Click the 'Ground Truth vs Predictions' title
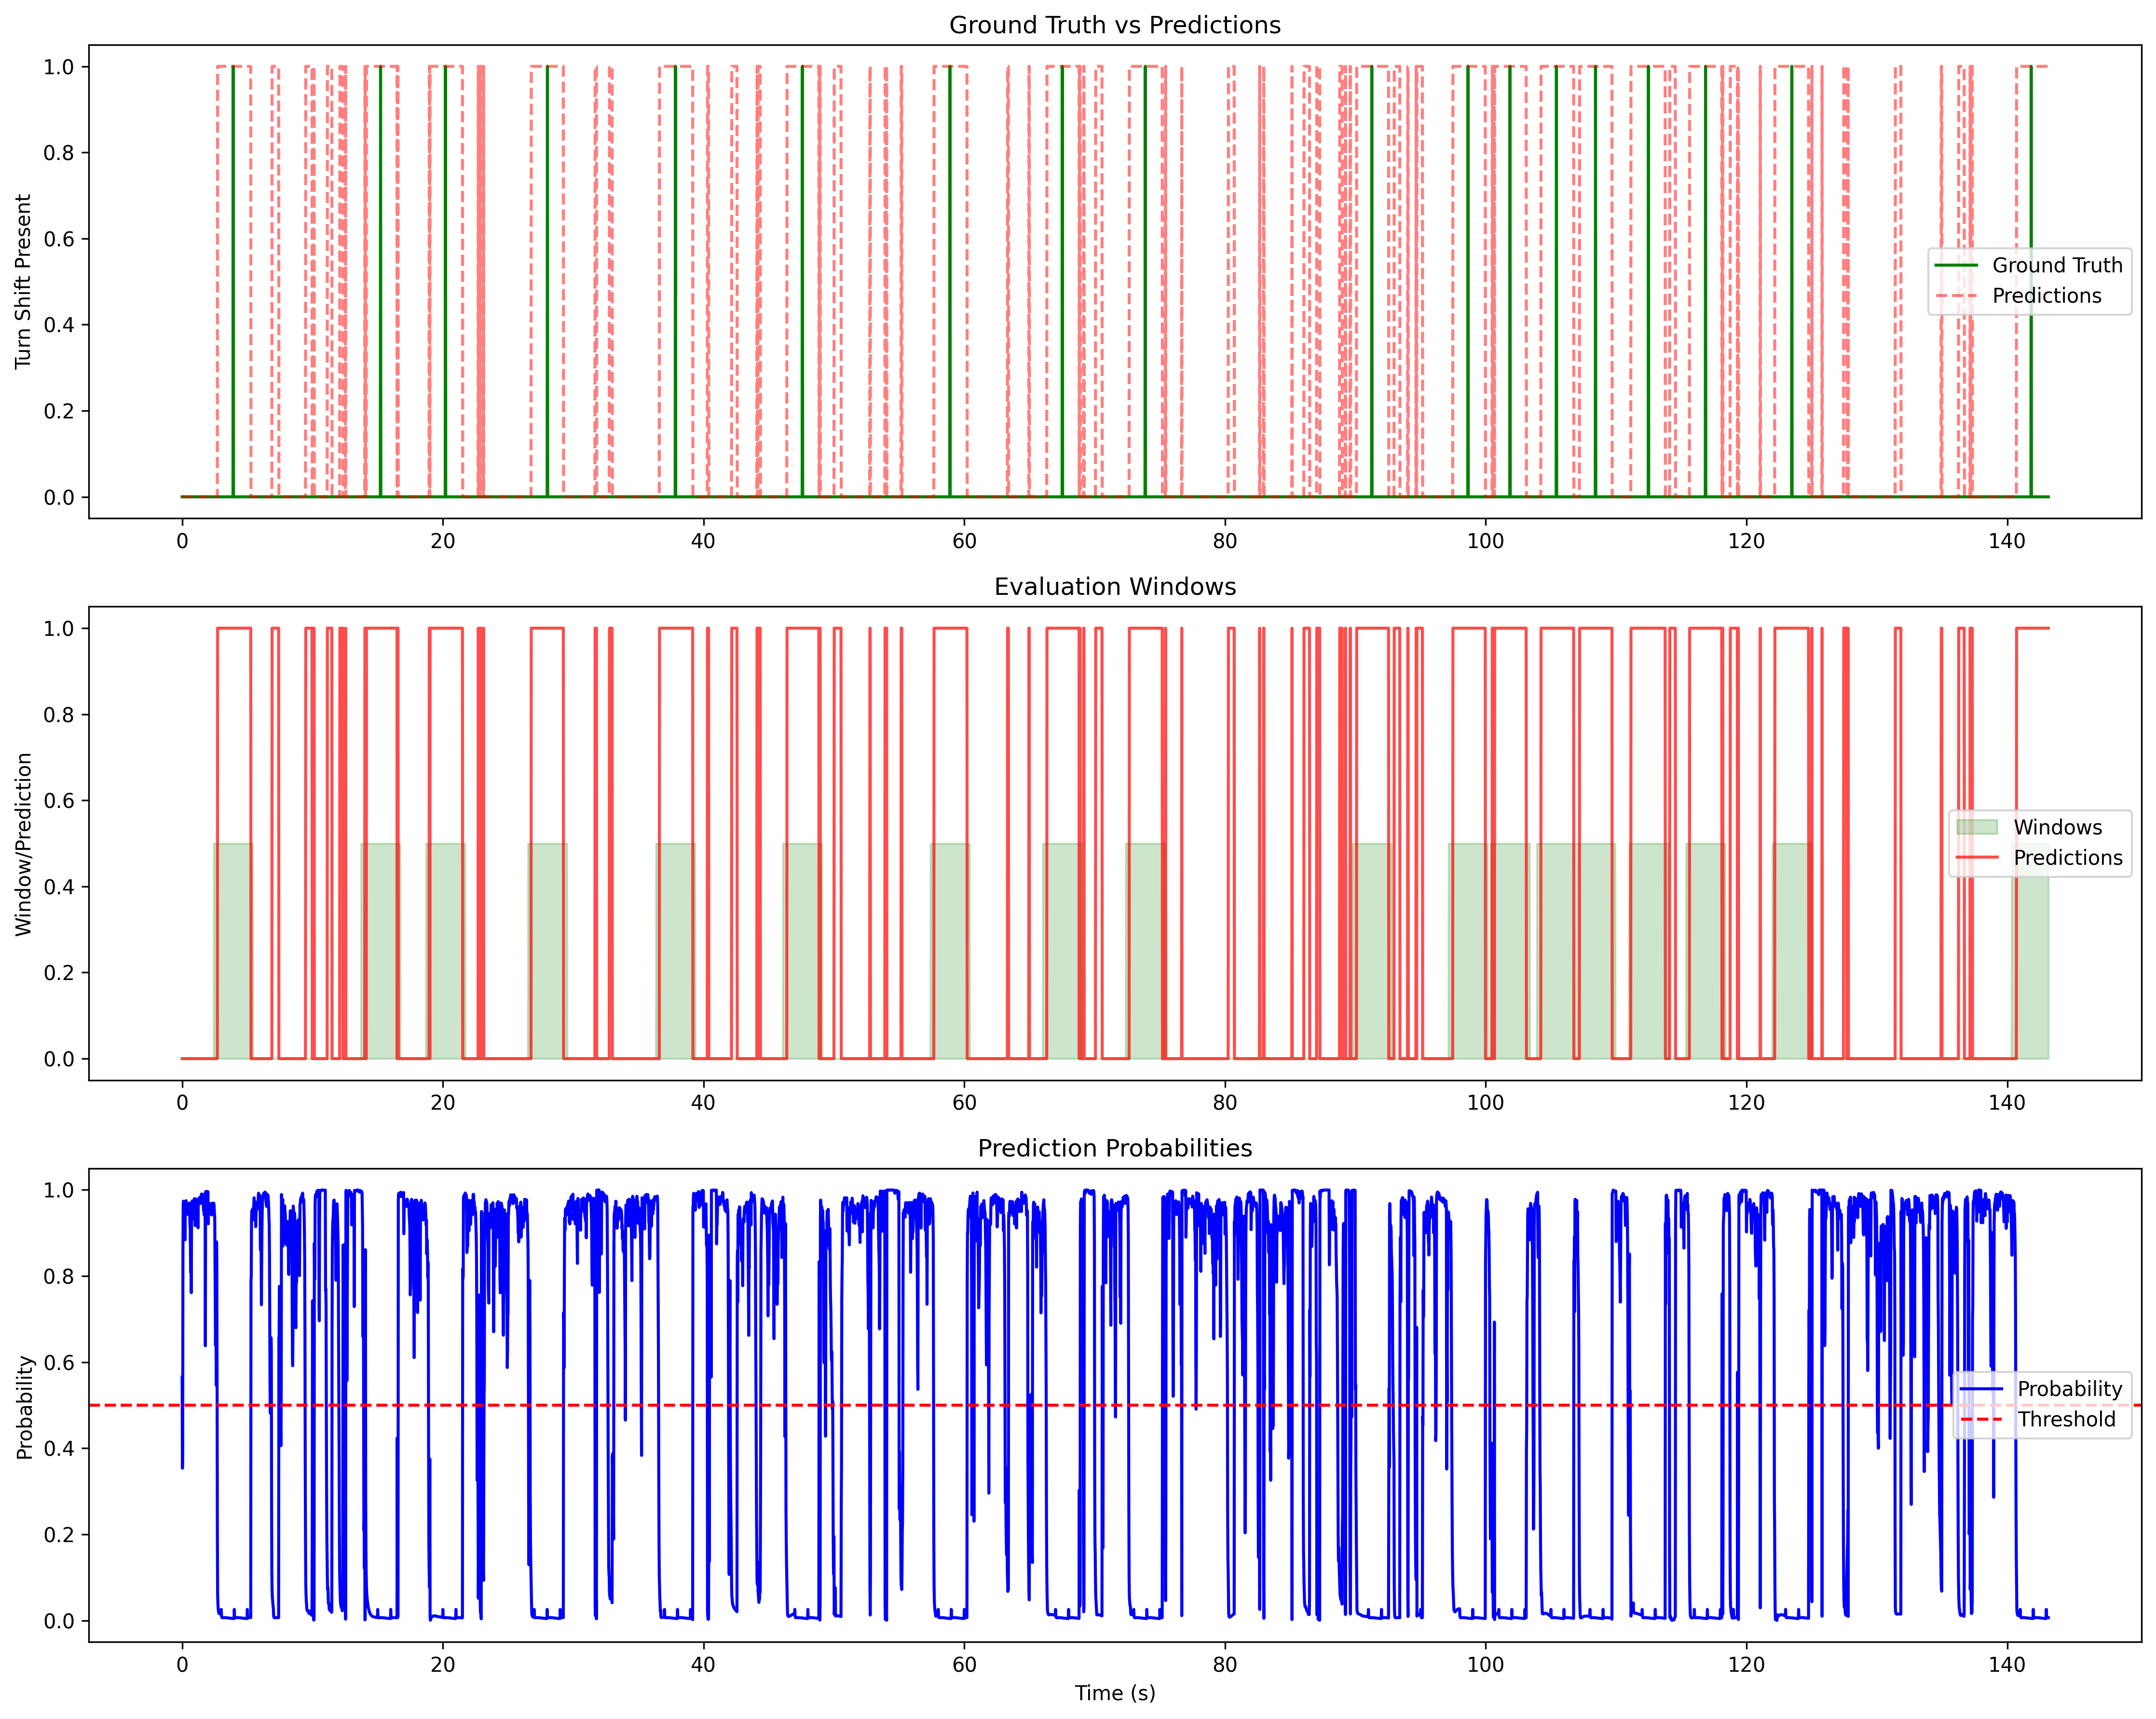This screenshot has height=1719, width=2156. click(1114, 25)
